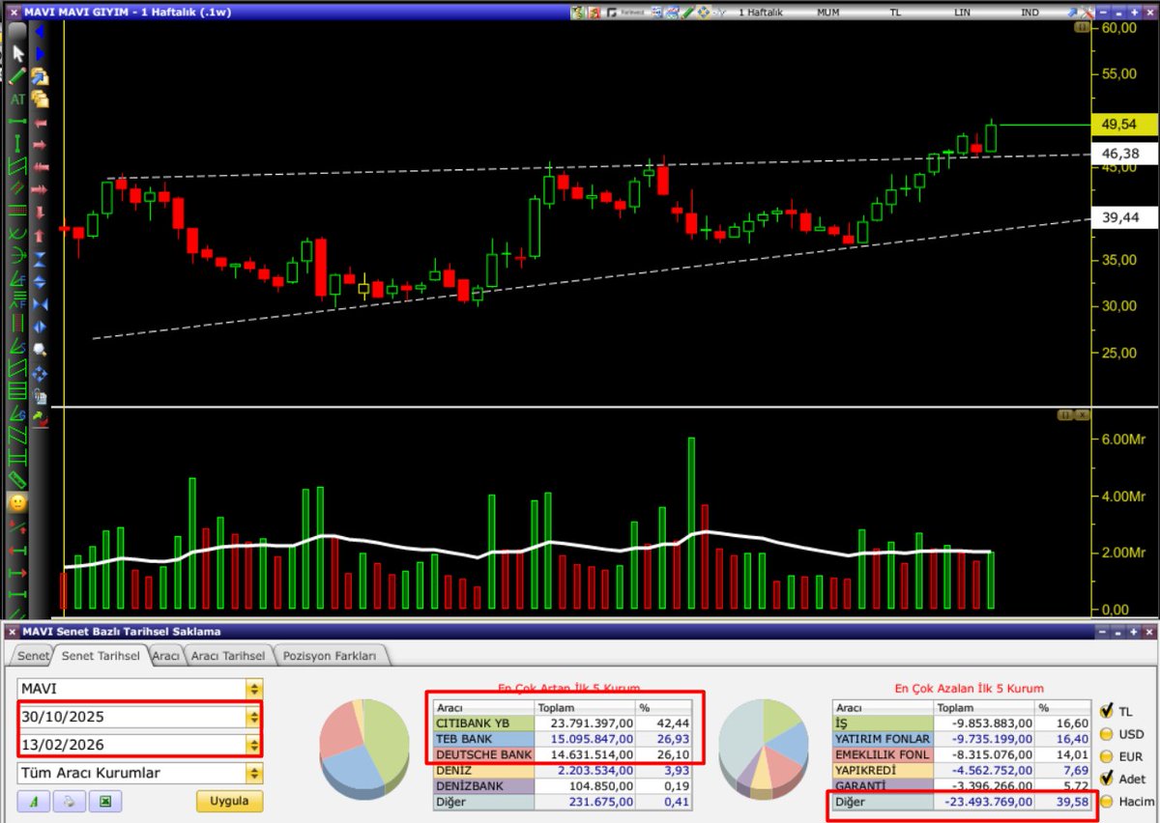Click the % column header in the right table

click(x=1064, y=708)
